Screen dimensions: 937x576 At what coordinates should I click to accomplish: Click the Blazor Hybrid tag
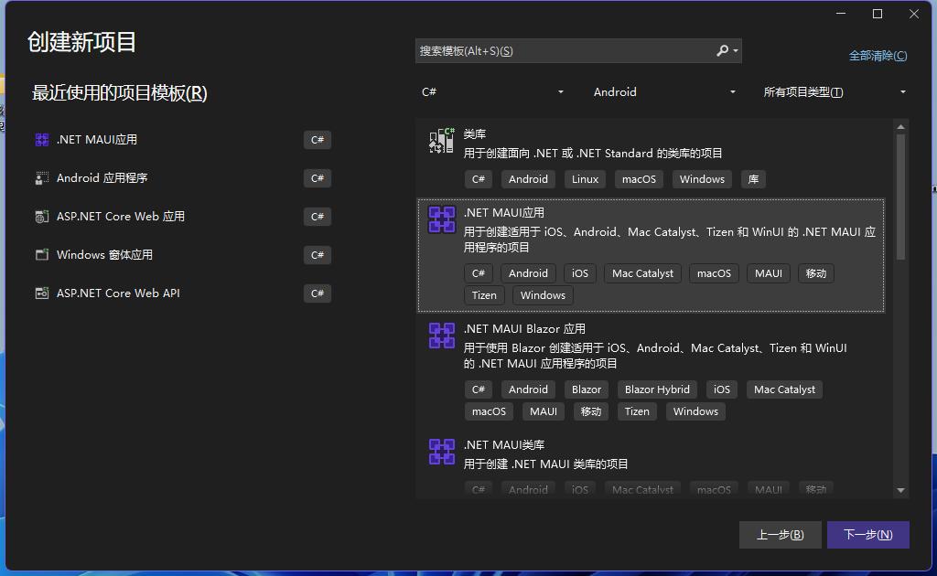[x=657, y=389]
